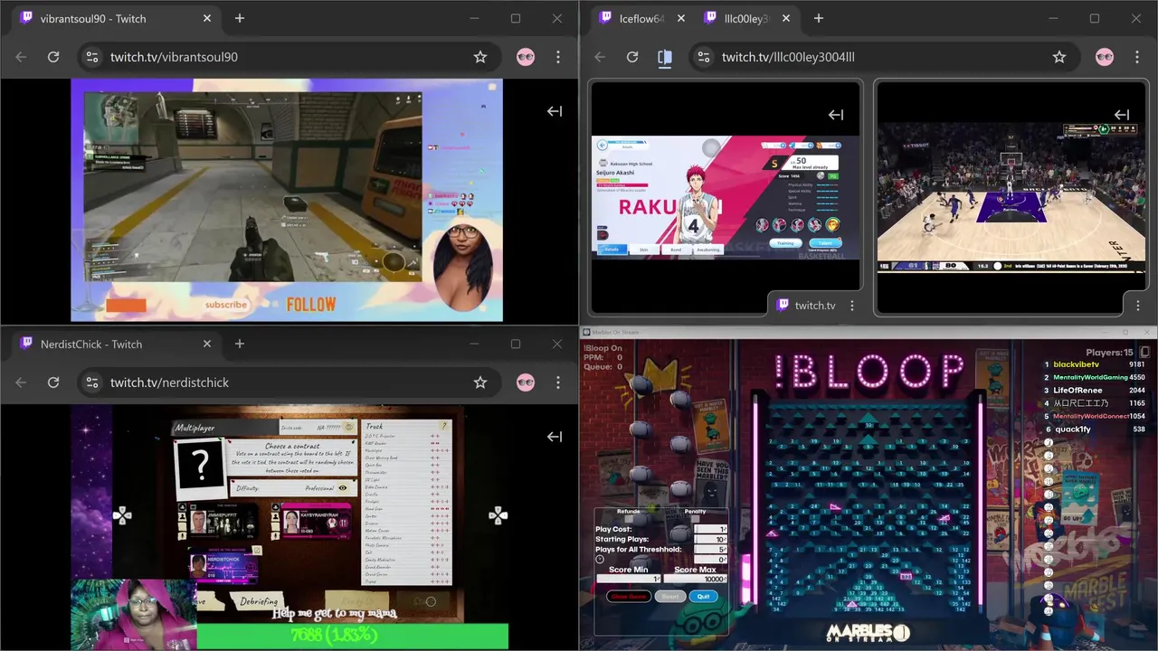Open the Bond tab in the Akashi screen
The width and height of the screenshot is (1158, 651).
point(676,250)
